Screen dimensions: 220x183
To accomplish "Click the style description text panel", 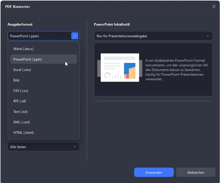I will 176,70.
